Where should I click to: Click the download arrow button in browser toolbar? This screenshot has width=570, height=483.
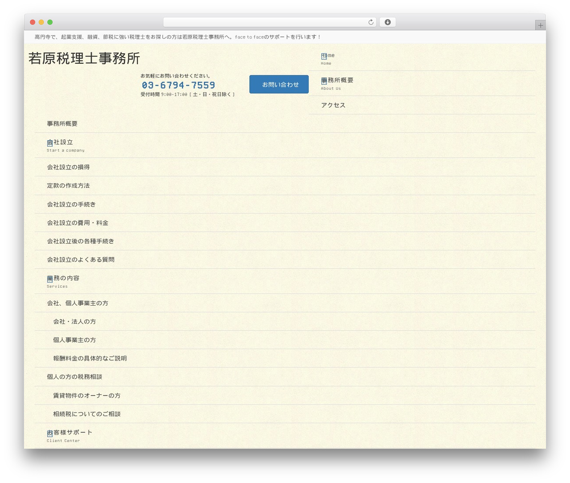tap(387, 22)
